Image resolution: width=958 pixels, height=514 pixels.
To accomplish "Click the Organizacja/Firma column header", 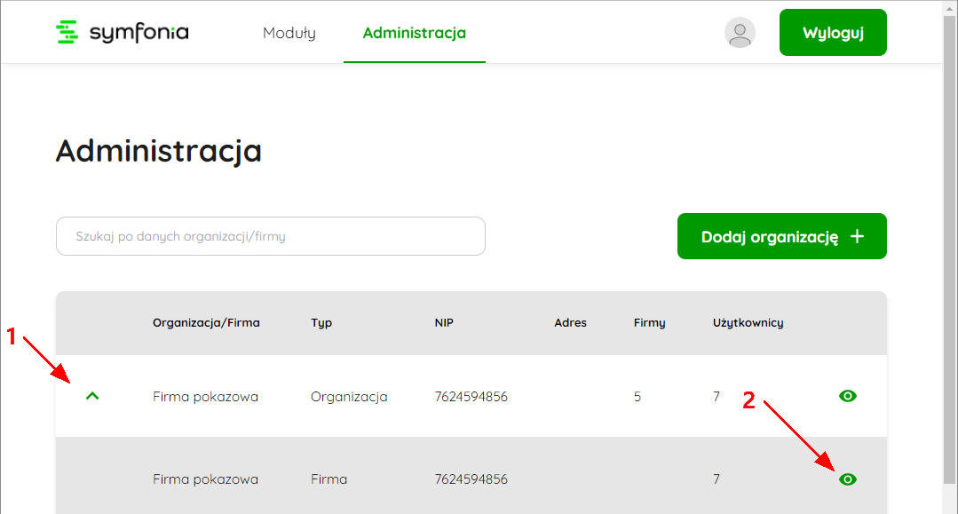I will pyautogui.click(x=206, y=323).
